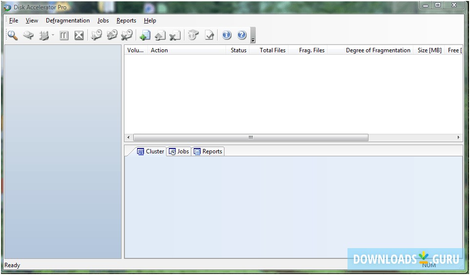Switch to the Cluster tab

151,151
